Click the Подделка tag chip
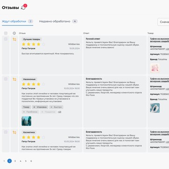Image resolution: width=169 pixels, height=169 pixels. pos(48,112)
